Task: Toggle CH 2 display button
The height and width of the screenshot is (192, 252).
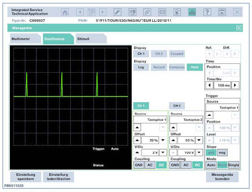Action: (x=159, y=54)
